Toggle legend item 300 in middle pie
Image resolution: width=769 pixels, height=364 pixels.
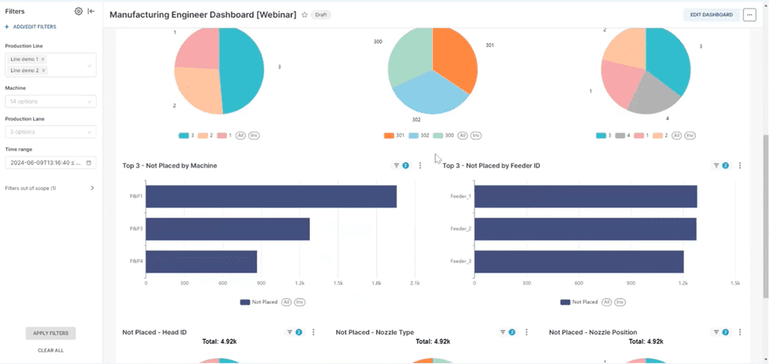click(444, 136)
